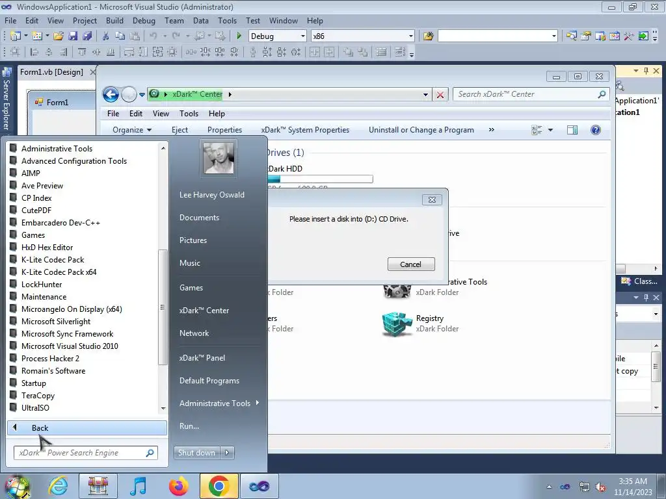The image size is (666, 499).
Task: Go back in xDark Center window
Action: coord(111,94)
